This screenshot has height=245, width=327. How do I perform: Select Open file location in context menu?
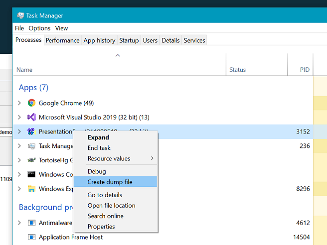(111, 206)
